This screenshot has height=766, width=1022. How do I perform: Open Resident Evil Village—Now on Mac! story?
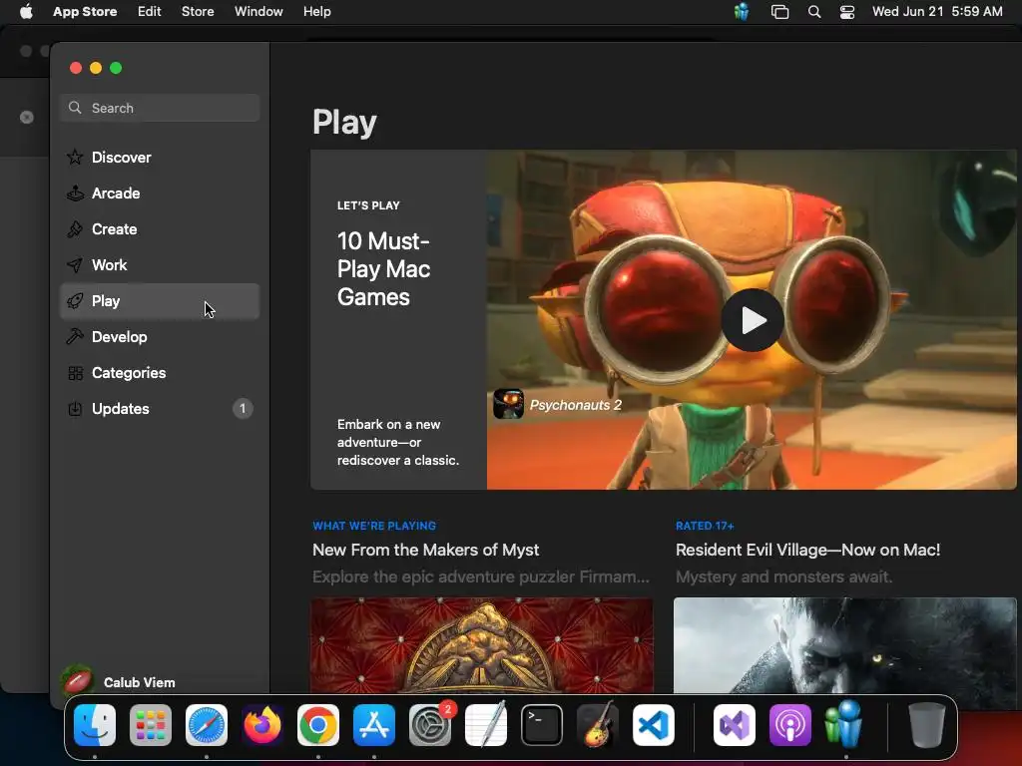coord(807,550)
